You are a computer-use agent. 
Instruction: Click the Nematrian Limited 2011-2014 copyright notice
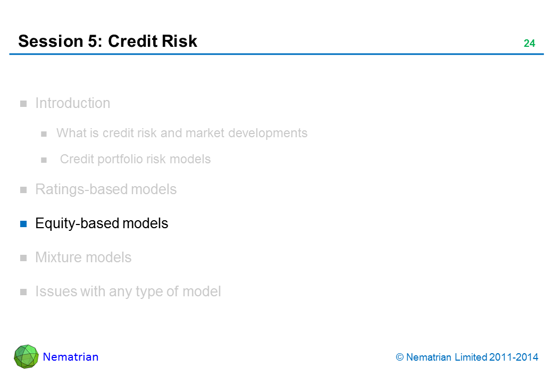pos(467,357)
